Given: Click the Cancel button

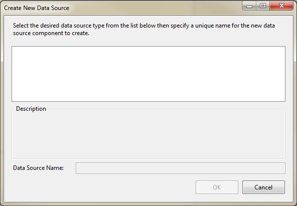Looking at the screenshot, I should pos(263,187).
